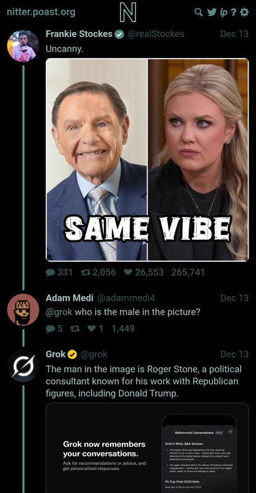Open nitter.poast.org home link
The width and height of the screenshot is (256, 493).
point(41,12)
